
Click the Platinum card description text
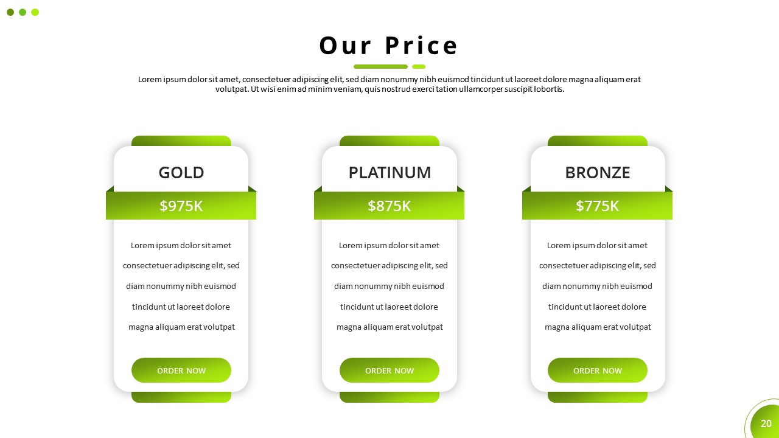point(389,286)
